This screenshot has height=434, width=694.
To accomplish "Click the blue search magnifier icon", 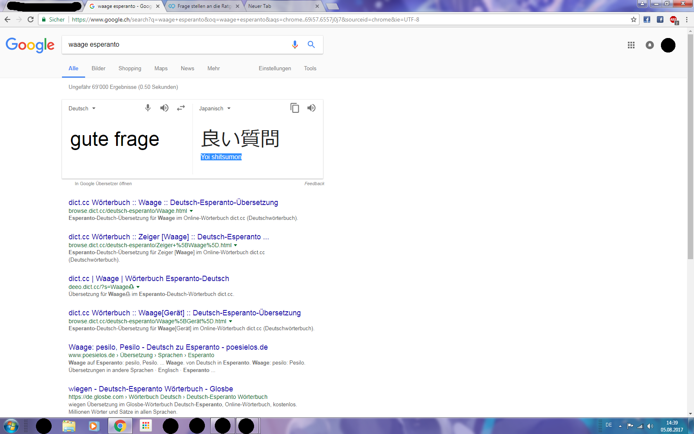I will click(311, 45).
